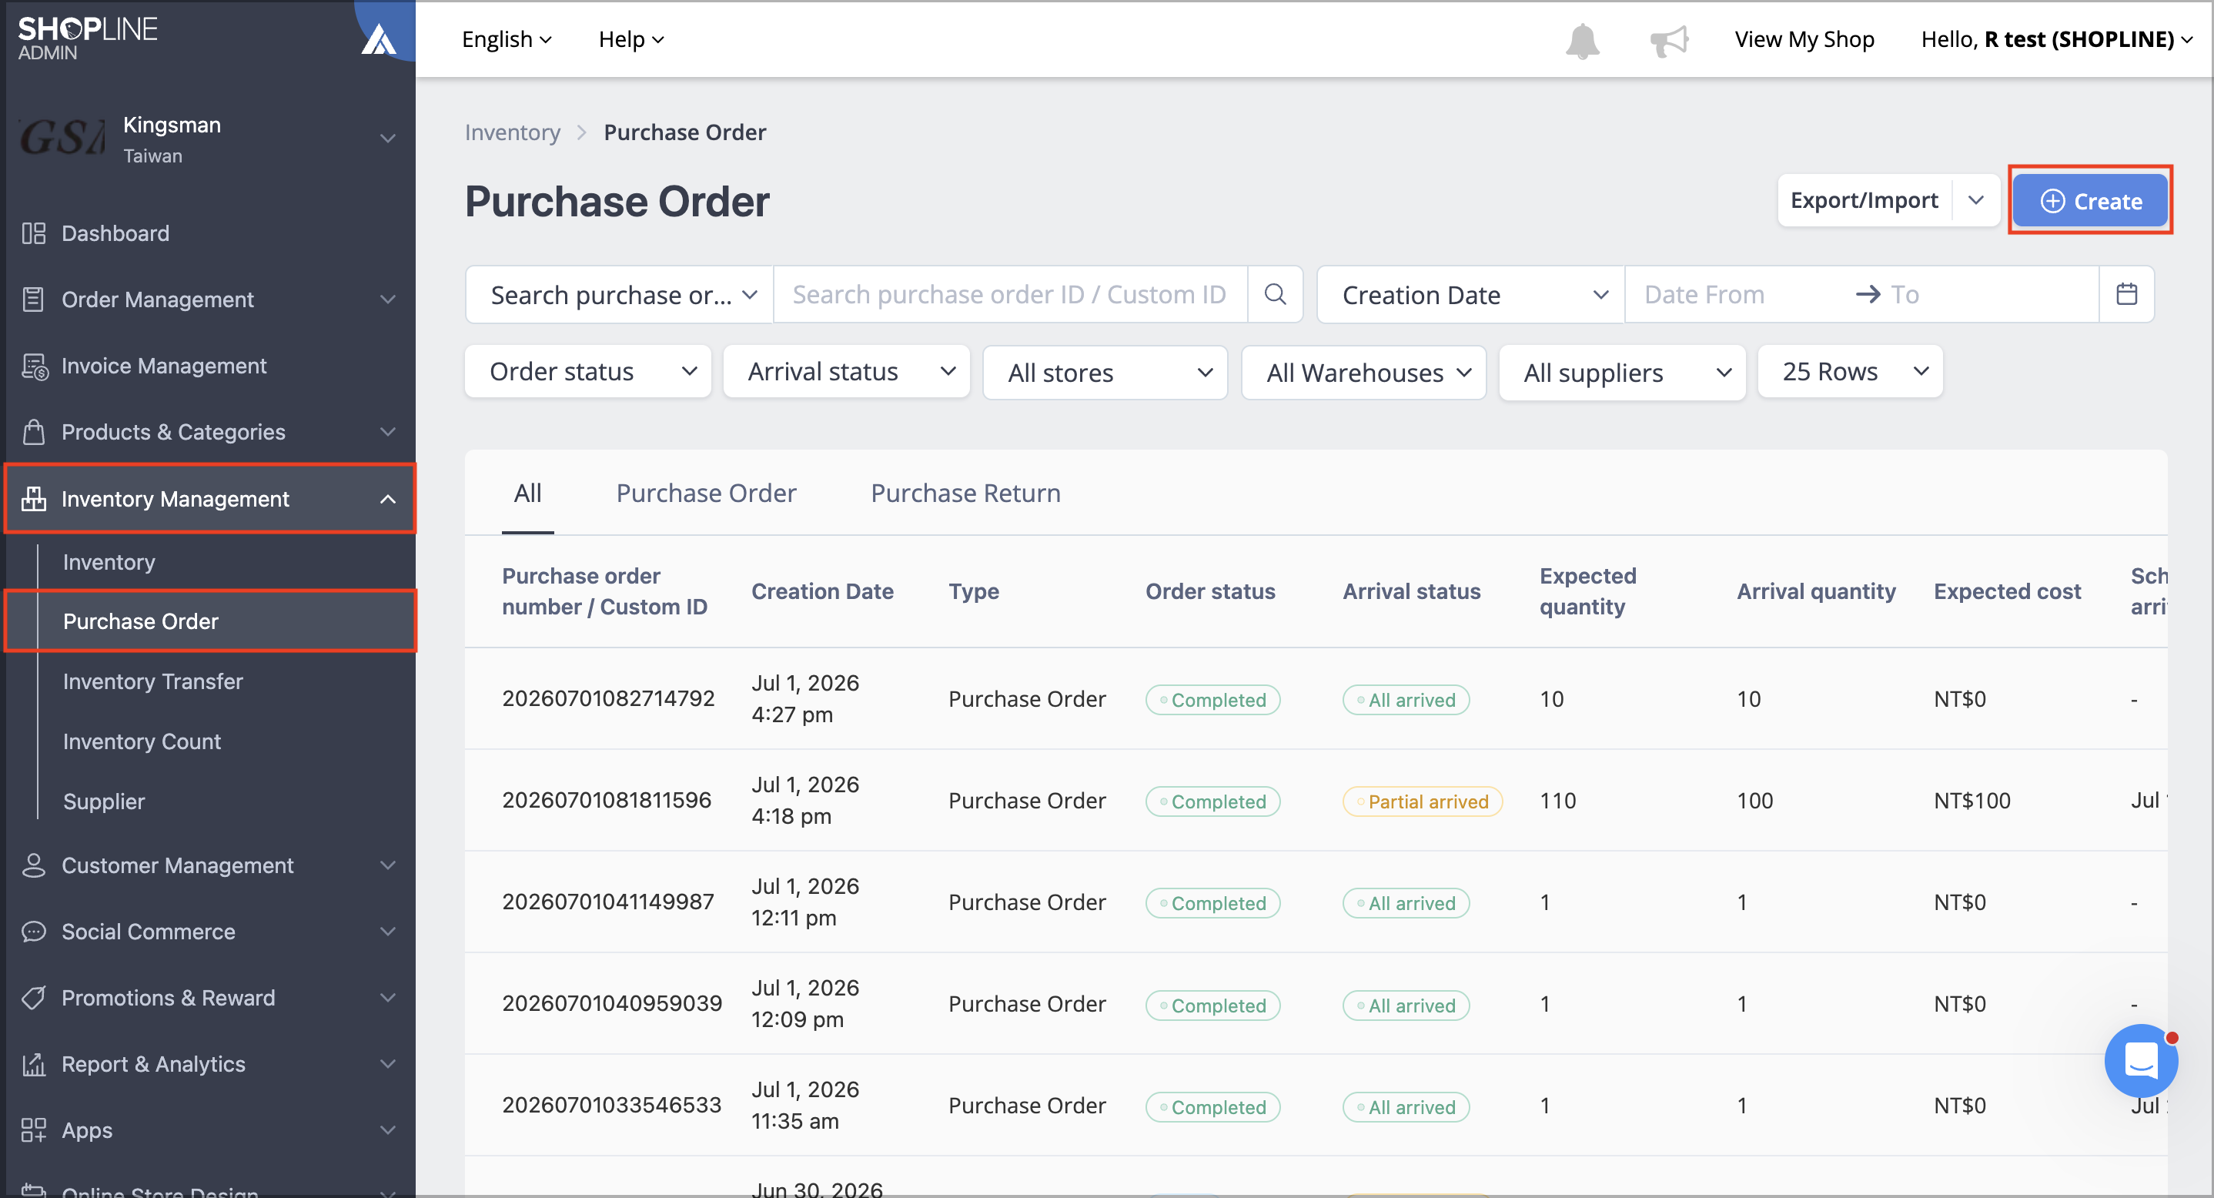2214x1198 pixels.
Task: Open Inventory in the sidebar submenu
Action: point(109,562)
